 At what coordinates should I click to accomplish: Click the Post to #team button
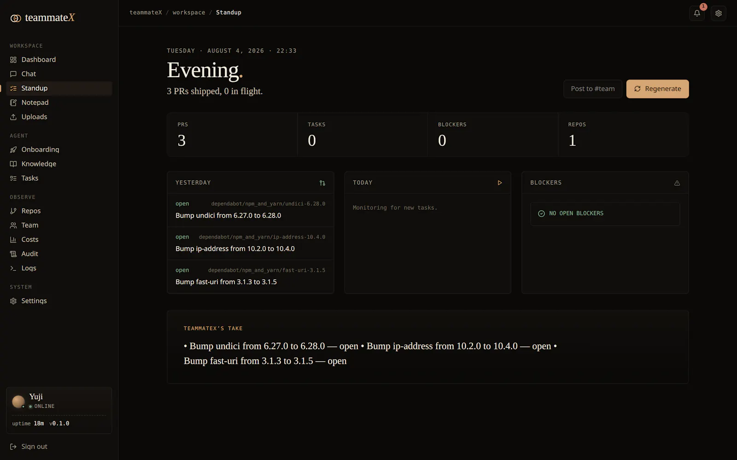click(x=593, y=89)
